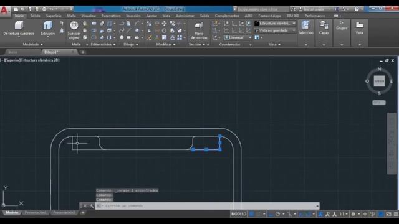Toggle hardware acceleration blue icon in status bar
Screen dimensions: 399x224
click(381, 214)
